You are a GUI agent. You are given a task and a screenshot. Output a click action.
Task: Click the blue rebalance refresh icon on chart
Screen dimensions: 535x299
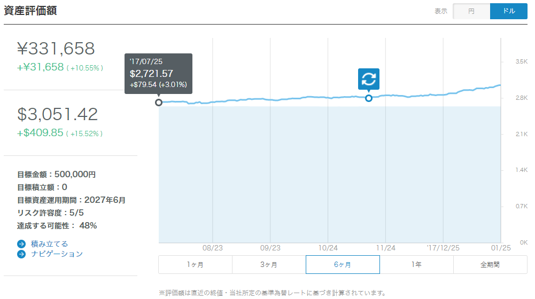(x=369, y=79)
